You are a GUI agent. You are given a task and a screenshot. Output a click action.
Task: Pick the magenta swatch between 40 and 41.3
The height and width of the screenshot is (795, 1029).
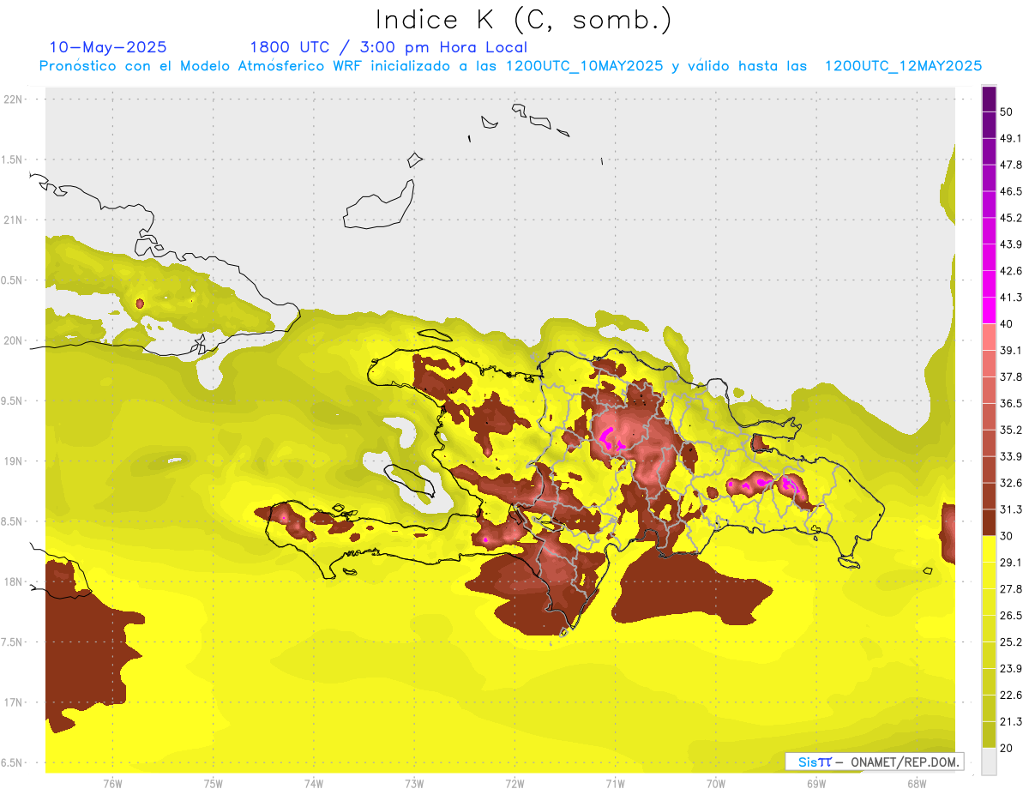990,310
